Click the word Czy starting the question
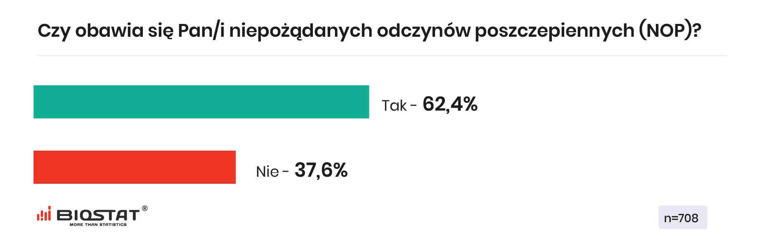764x249 pixels. click(54, 31)
